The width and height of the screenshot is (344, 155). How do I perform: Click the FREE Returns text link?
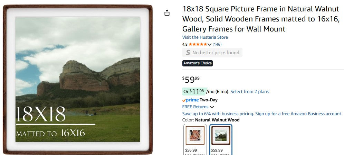pyautogui.click(x=195, y=107)
